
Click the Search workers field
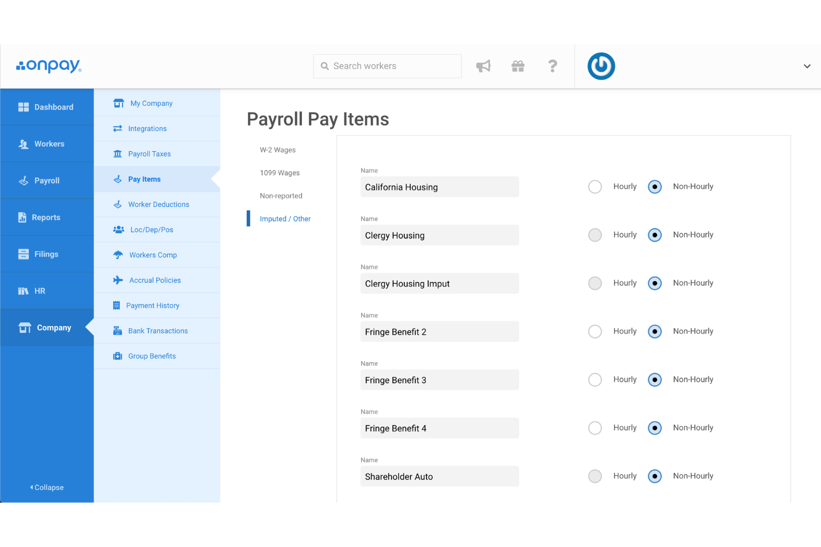[387, 66]
